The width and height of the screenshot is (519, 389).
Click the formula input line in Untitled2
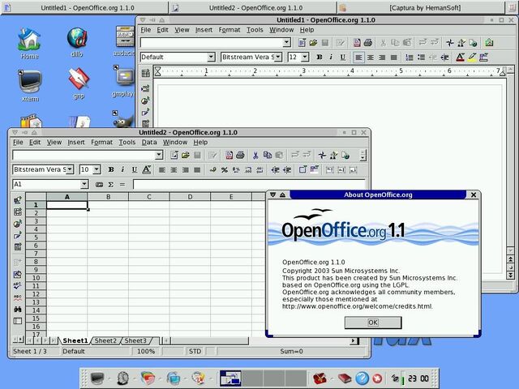(249, 184)
